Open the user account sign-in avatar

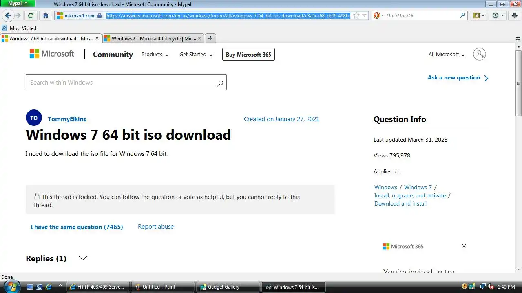(x=480, y=54)
